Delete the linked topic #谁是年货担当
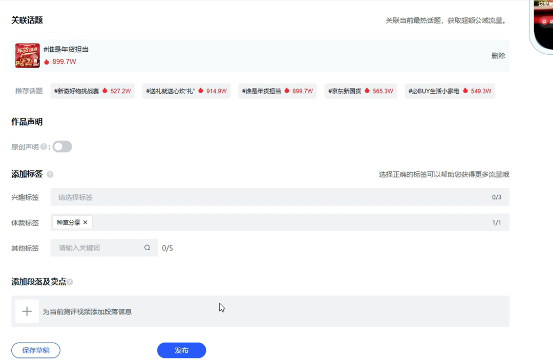This screenshot has height=360, width=553. [498, 56]
